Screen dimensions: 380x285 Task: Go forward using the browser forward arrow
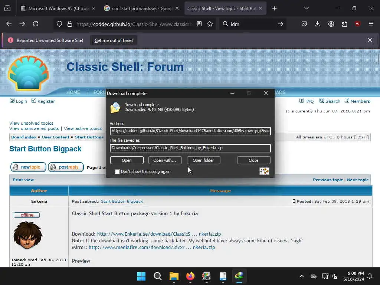(22, 24)
